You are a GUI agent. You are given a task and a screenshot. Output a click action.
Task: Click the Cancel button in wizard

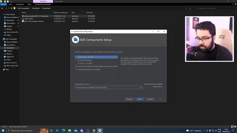point(150,99)
